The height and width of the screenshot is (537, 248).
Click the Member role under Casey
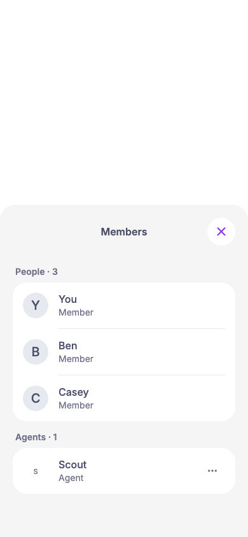pos(76,405)
